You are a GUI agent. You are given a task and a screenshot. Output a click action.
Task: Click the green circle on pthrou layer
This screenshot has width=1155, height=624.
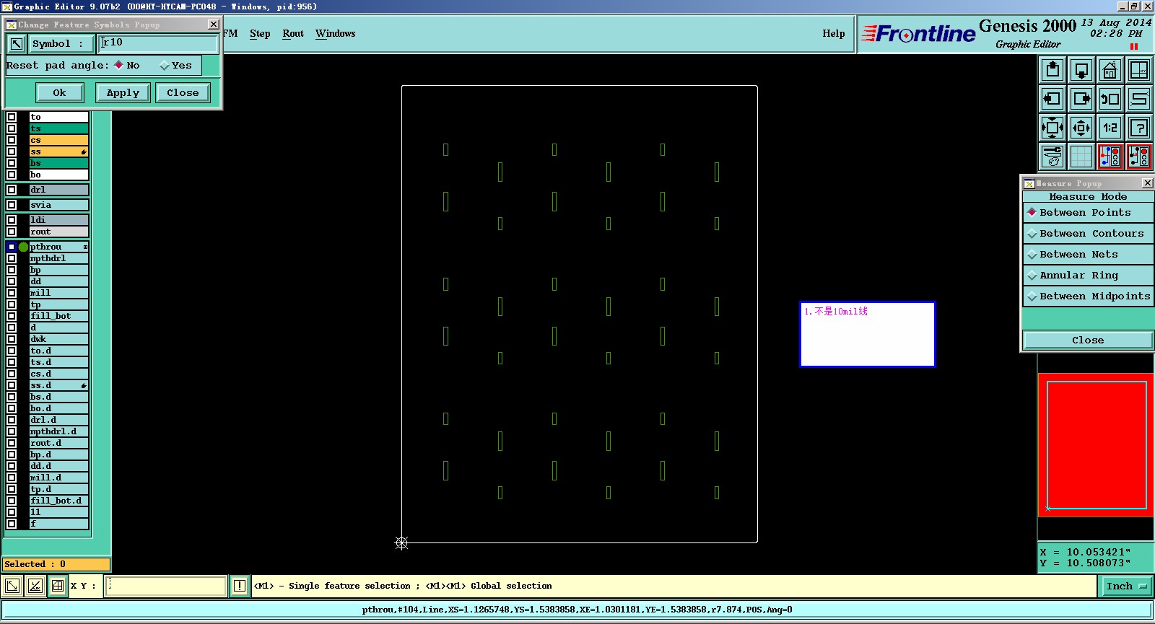pyautogui.click(x=23, y=247)
